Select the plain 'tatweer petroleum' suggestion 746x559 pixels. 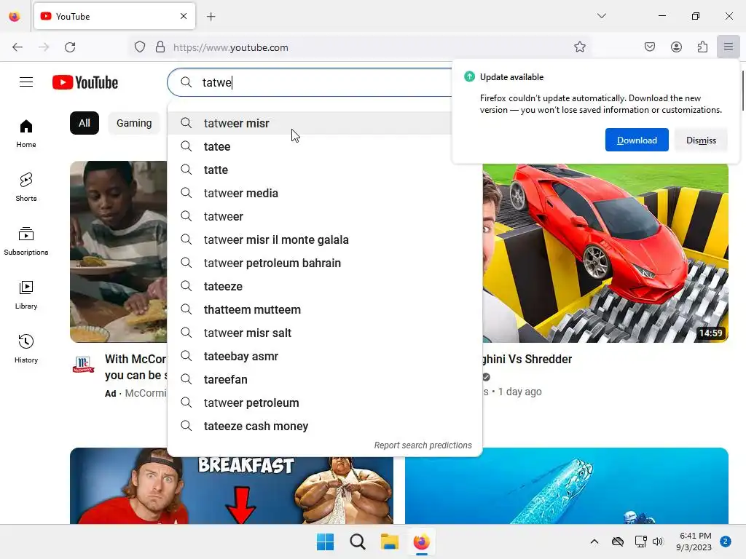click(x=324, y=403)
